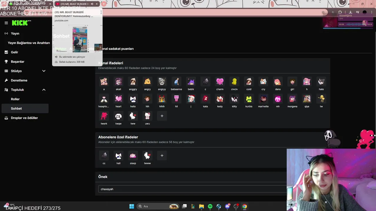Select the 'qiya' emote
This screenshot has height=211, width=376.
(x=307, y=99)
